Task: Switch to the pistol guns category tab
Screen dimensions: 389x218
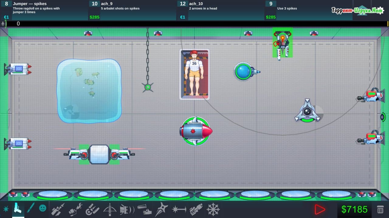Action: [18, 209]
